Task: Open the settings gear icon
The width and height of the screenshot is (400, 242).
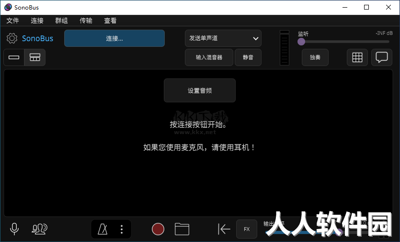Action: point(11,38)
